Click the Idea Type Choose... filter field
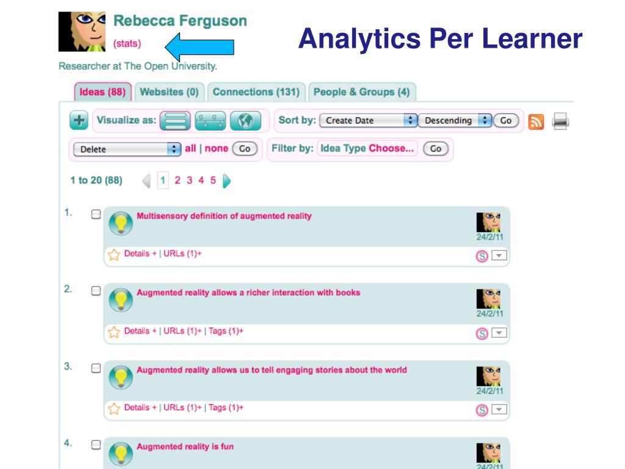The height and width of the screenshot is (469, 625). pyautogui.click(x=367, y=148)
